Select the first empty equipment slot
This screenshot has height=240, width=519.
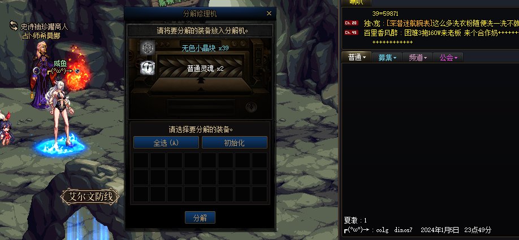[141, 160]
